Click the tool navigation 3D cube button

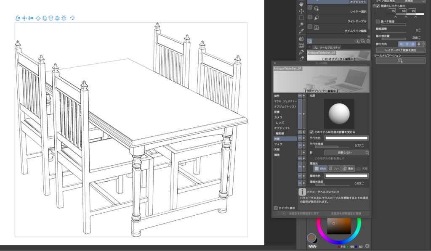point(401,61)
